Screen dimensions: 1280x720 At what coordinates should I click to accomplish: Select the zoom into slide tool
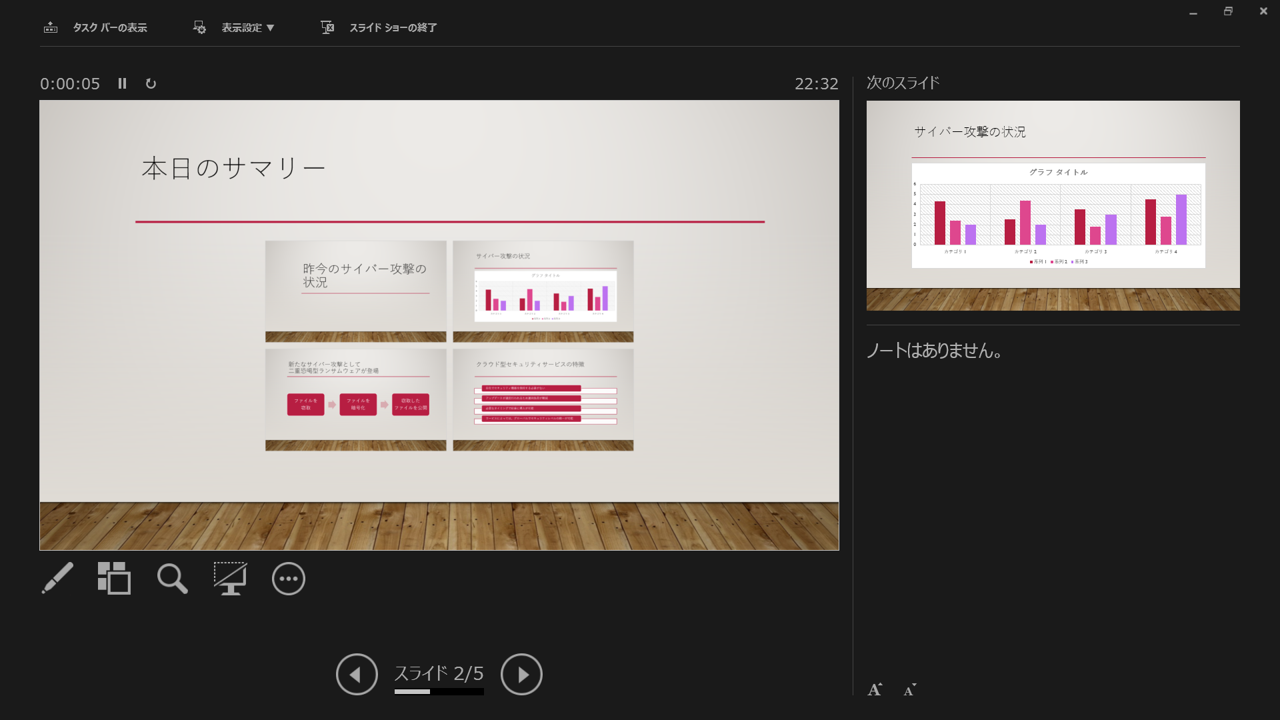click(x=171, y=579)
